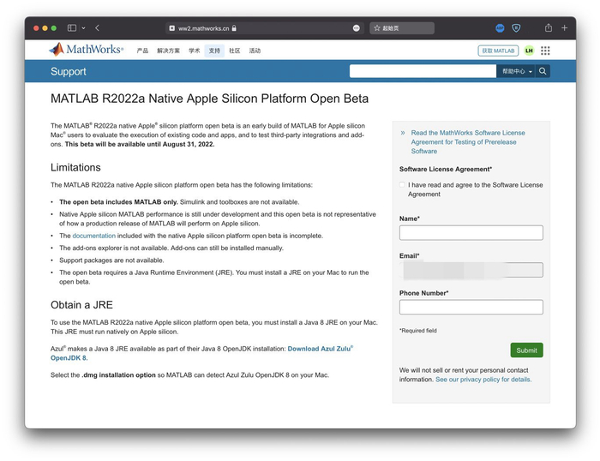The width and height of the screenshot is (600, 461).
Task: Open a new tab with plus icon
Action: [564, 28]
